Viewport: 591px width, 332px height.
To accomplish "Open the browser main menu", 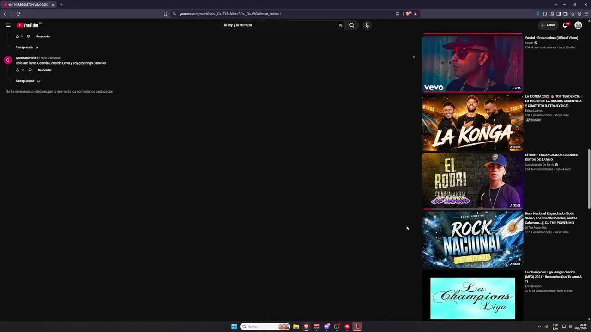I will (586, 14).
